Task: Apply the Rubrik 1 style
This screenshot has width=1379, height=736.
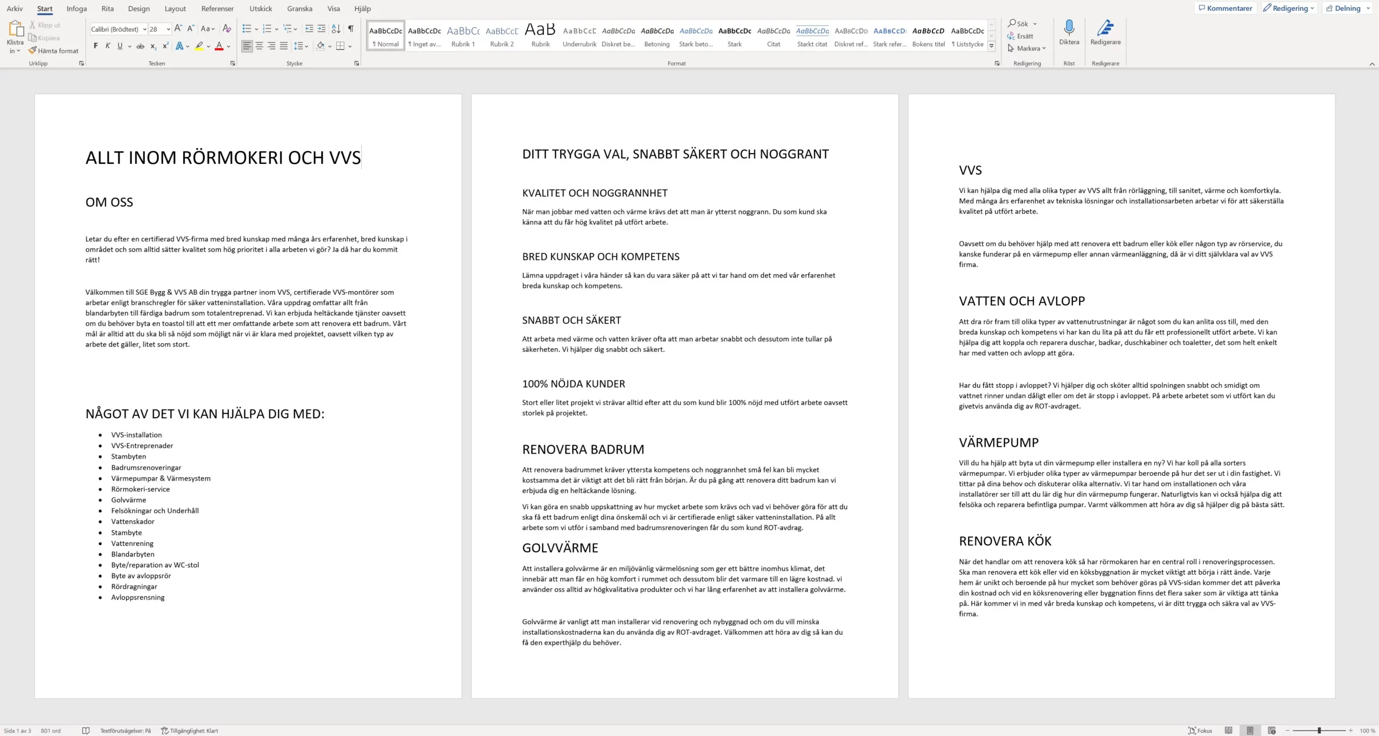Action: click(x=463, y=36)
